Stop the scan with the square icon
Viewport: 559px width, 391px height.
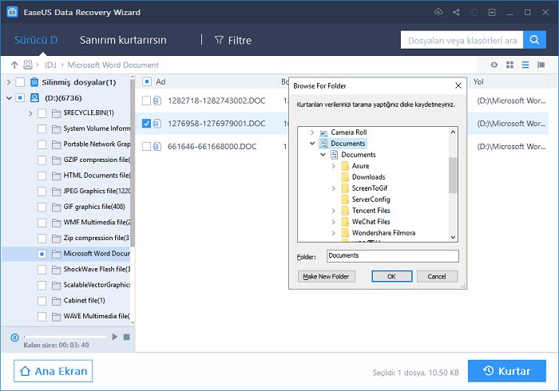[x=125, y=338]
